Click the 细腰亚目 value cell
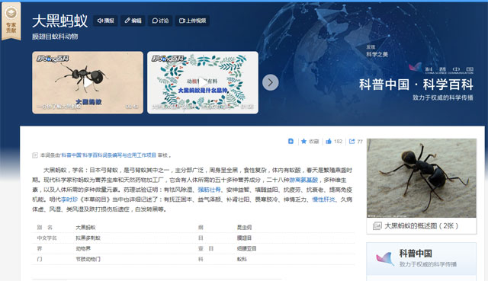Image resolution: width=488 pixels, height=281 pixels. (247, 249)
